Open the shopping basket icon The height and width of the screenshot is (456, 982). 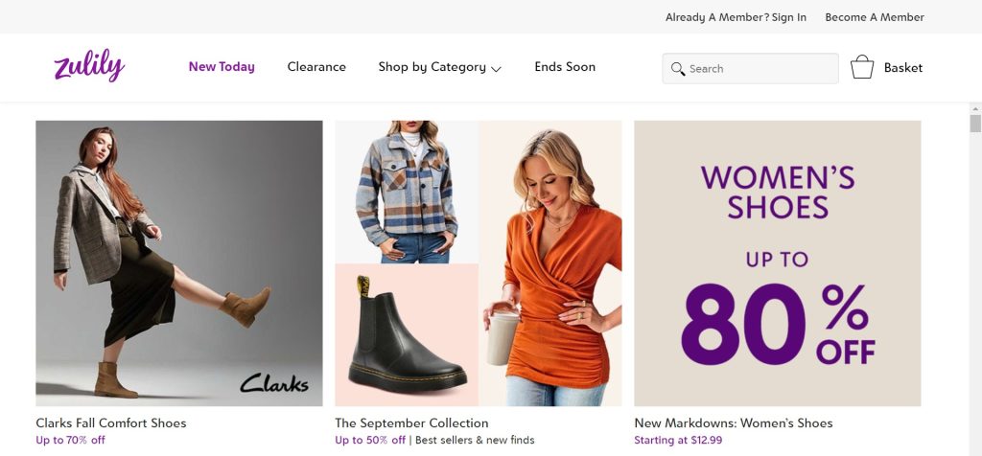pyautogui.click(x=861, y=67)
